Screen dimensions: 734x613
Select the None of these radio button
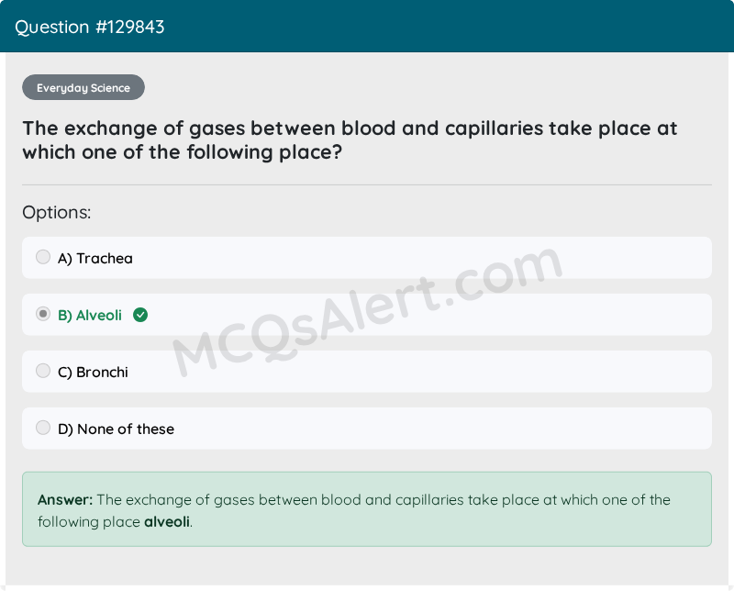pos(43,428)
